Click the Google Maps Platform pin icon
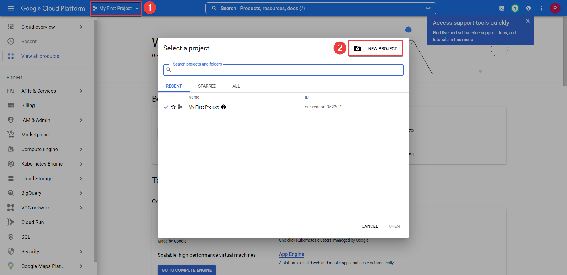The width and height of the screenshot is (567, 275). 11,266
